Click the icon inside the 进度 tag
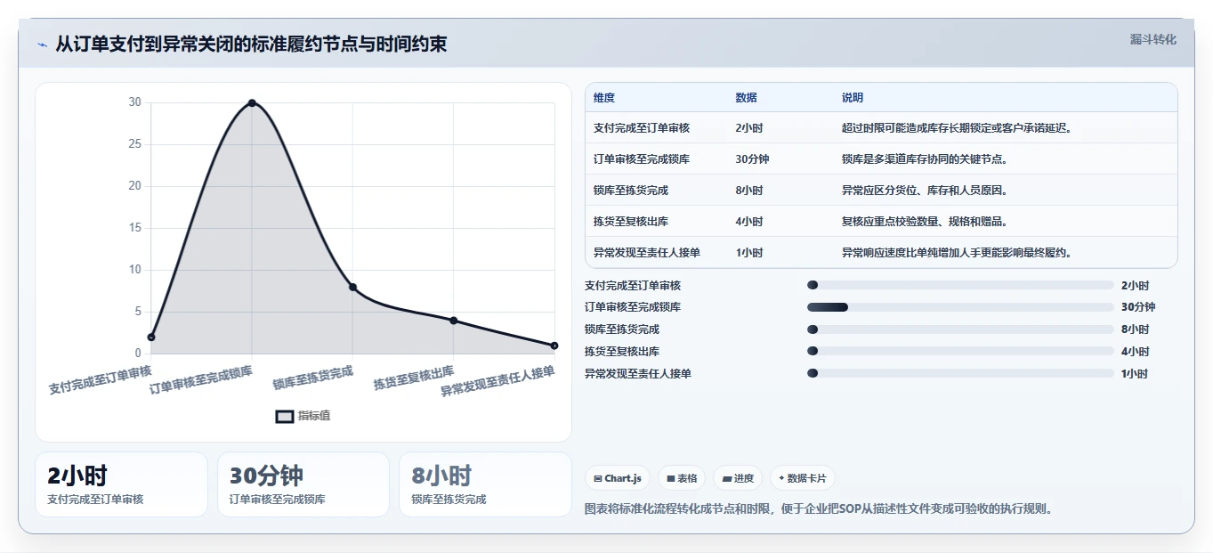Viewport: 1213px width, 553px height. pyautogui.click(x=727, y=478)
